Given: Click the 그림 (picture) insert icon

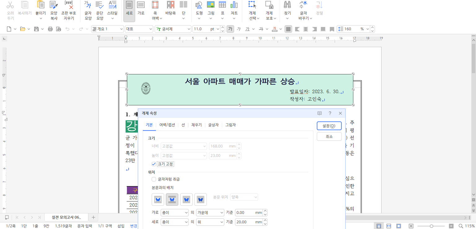Looking at the screenshot, I should [211, 5].
